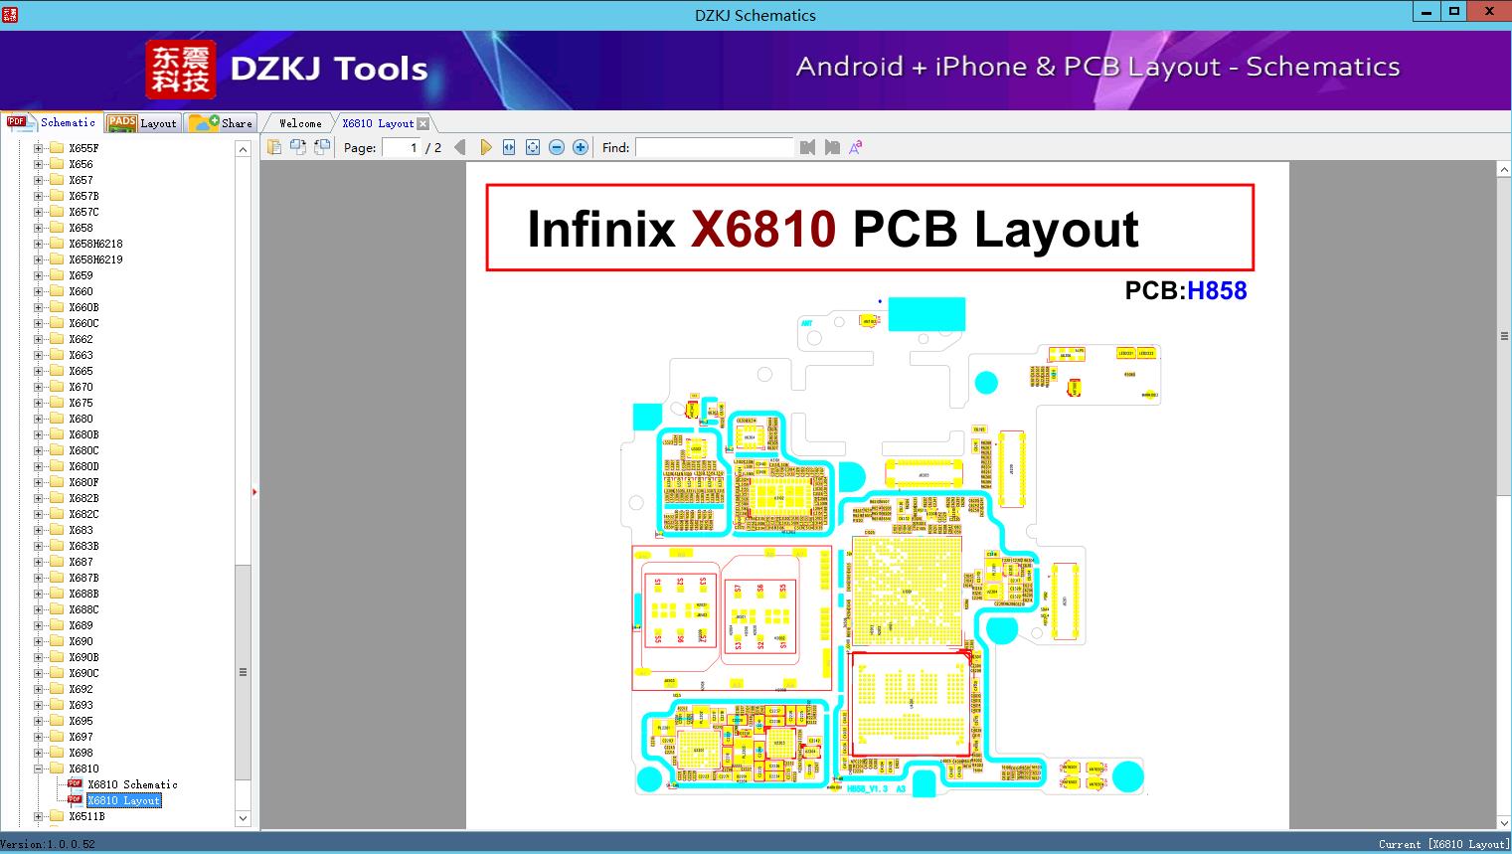Click the X690 folder icon
Image resolution: width=1512 pixels, height=854 pixels.
coord(57,641)
